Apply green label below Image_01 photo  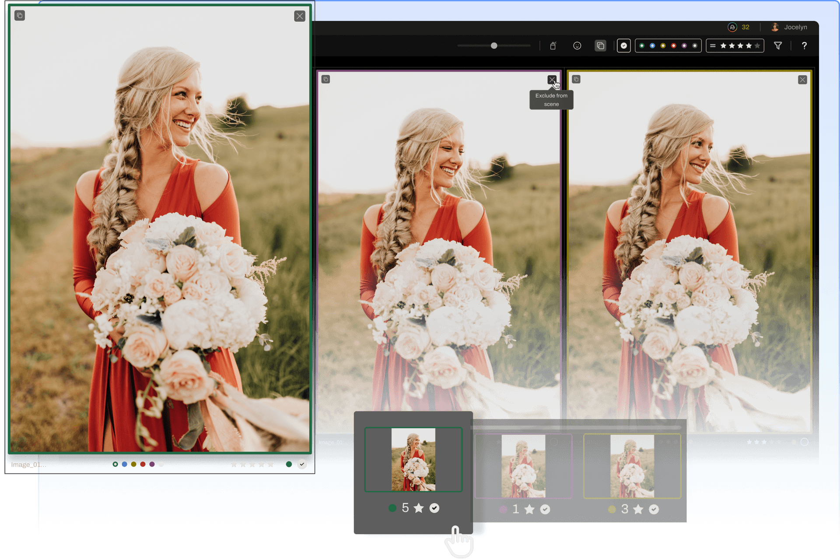pos(115,464)
